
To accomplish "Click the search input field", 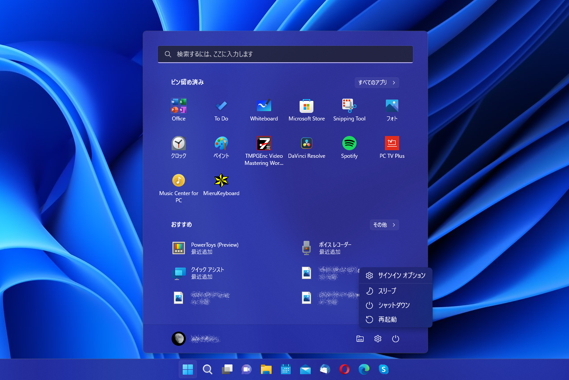I will [285, 54].
